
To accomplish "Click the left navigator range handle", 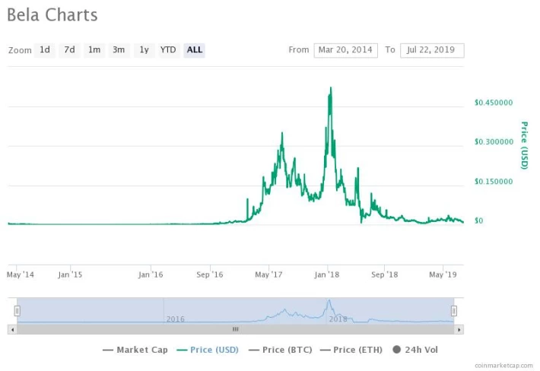I will (x=17, y=311).
